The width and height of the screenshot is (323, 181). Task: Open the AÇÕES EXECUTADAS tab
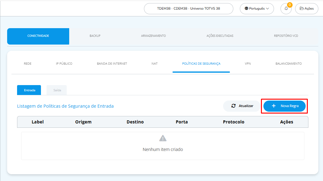(x=220, y=36)
